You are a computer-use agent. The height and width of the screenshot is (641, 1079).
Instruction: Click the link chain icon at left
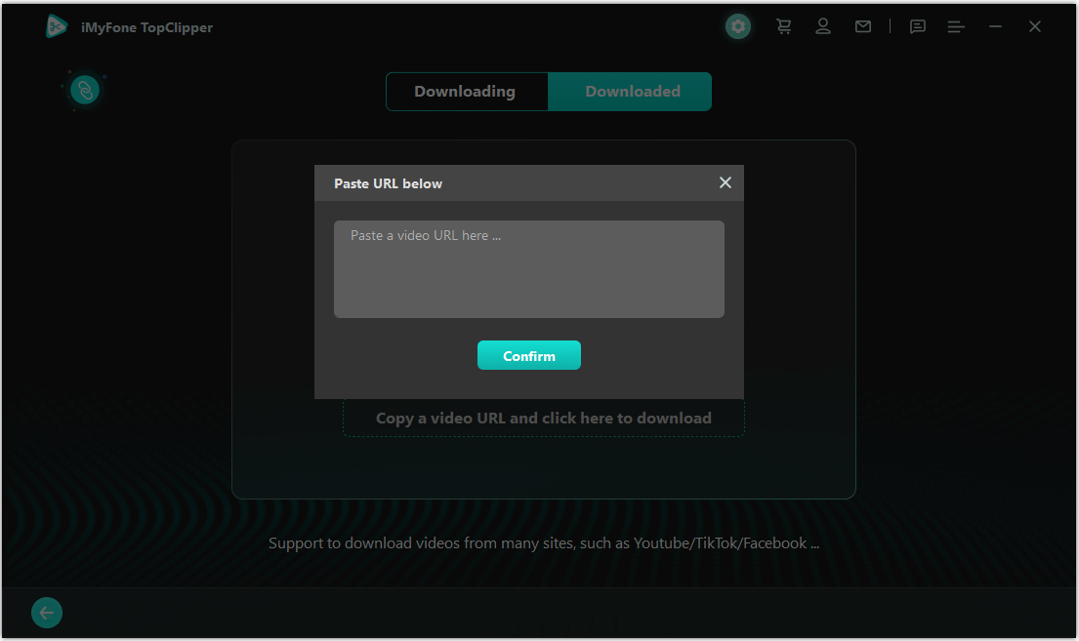pyautogui.click(x=85, y=90)
